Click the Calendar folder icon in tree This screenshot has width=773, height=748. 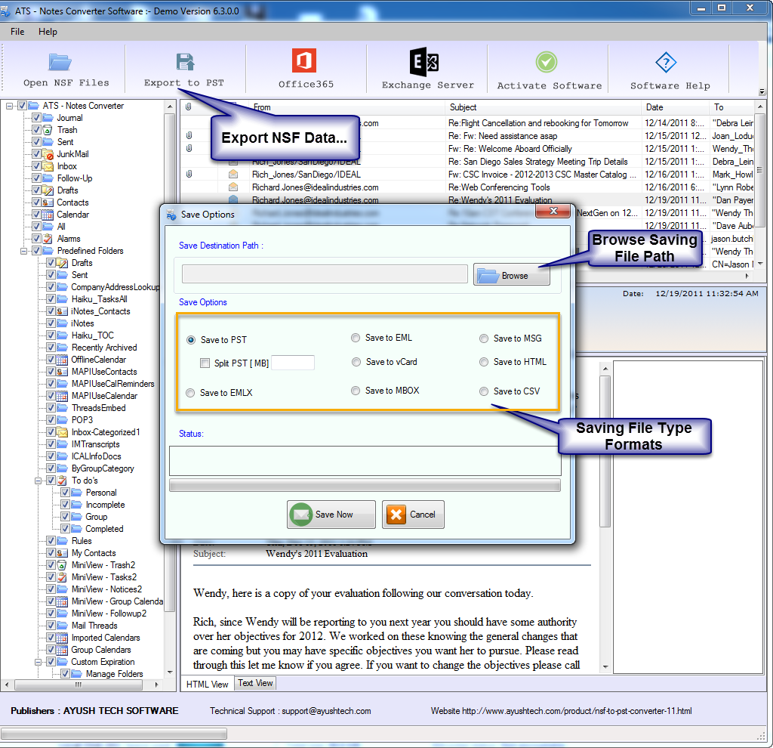pos(48,215)
